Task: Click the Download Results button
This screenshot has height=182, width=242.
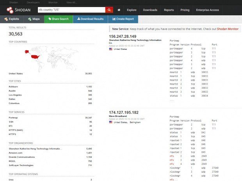Action: click(x=91, y=19)
